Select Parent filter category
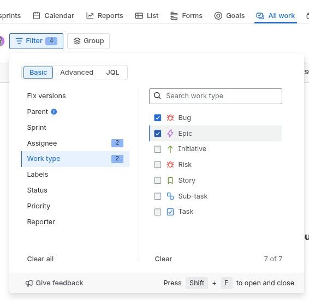 [x=75, y=112]
